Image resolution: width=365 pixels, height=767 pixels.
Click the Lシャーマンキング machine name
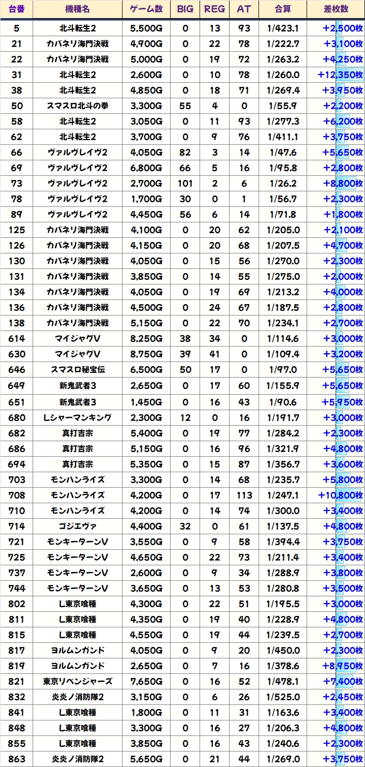78,417
